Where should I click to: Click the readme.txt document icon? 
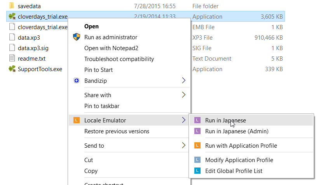tap(12, 59)
